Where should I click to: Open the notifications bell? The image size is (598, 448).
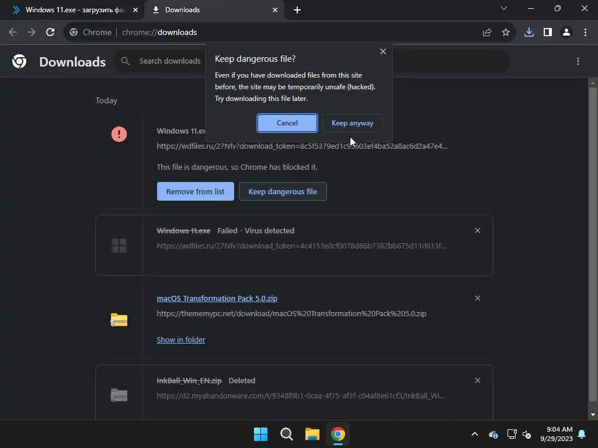tap(582, 434)
